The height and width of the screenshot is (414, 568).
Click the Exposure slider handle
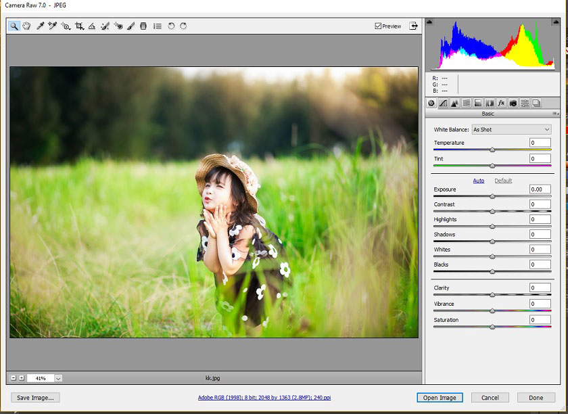pos(492,196)
